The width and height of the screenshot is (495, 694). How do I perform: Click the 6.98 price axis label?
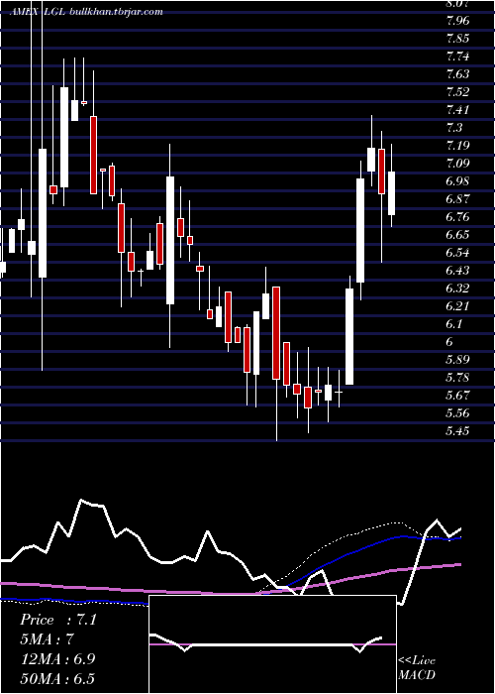tap(457, 181)
